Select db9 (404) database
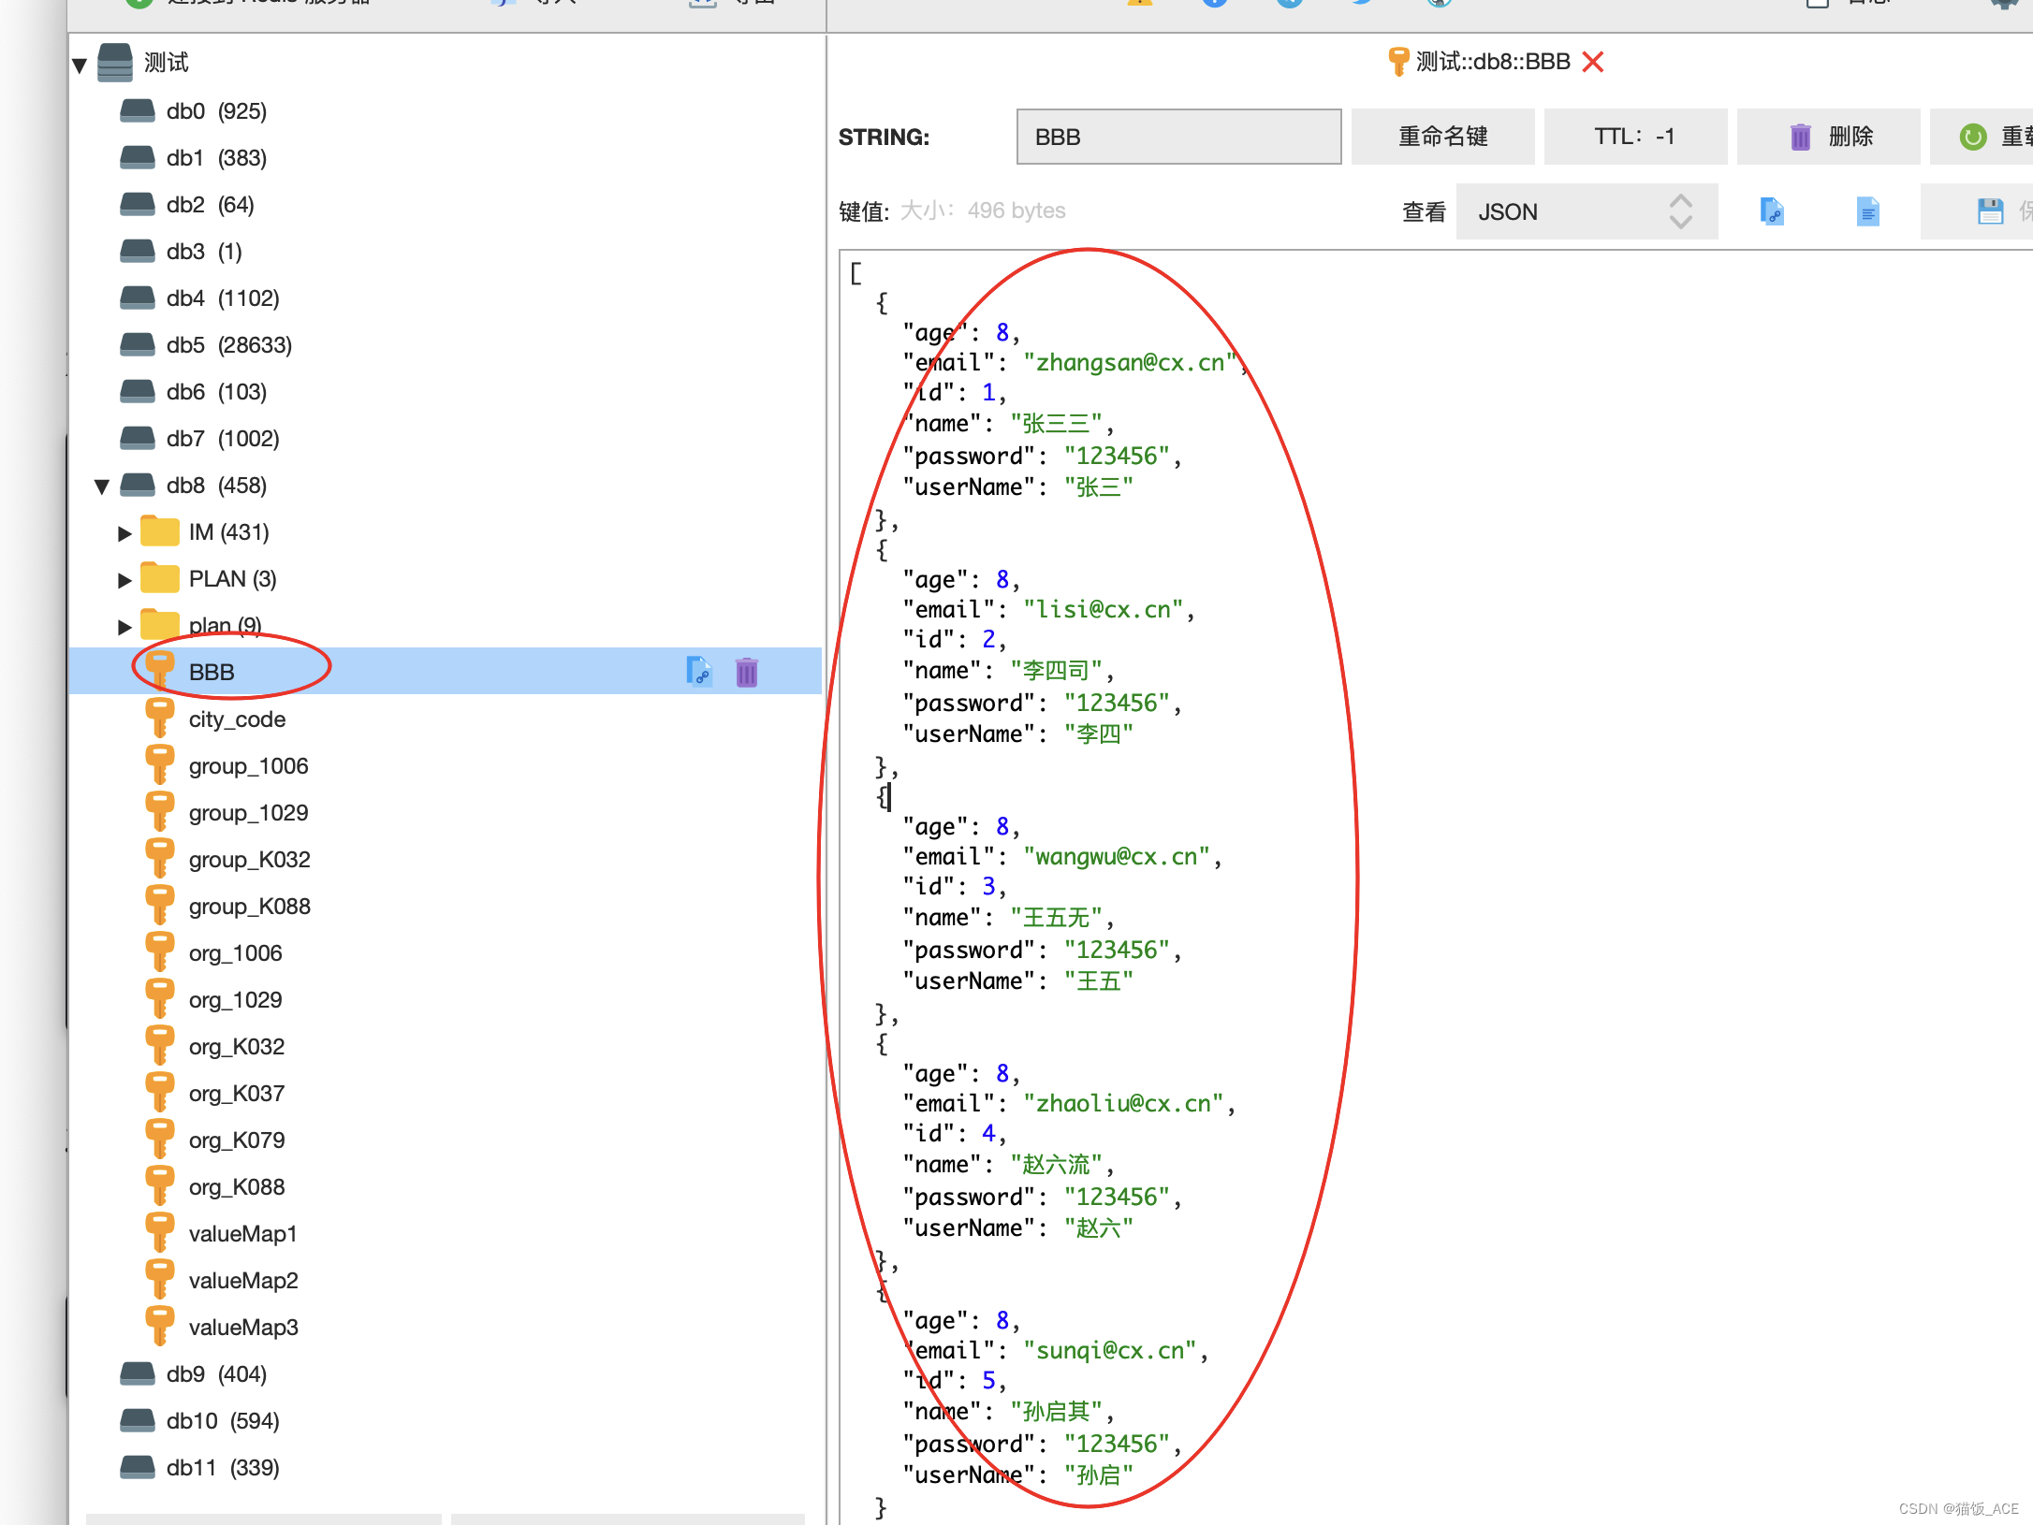 (x=216, y=1374)
